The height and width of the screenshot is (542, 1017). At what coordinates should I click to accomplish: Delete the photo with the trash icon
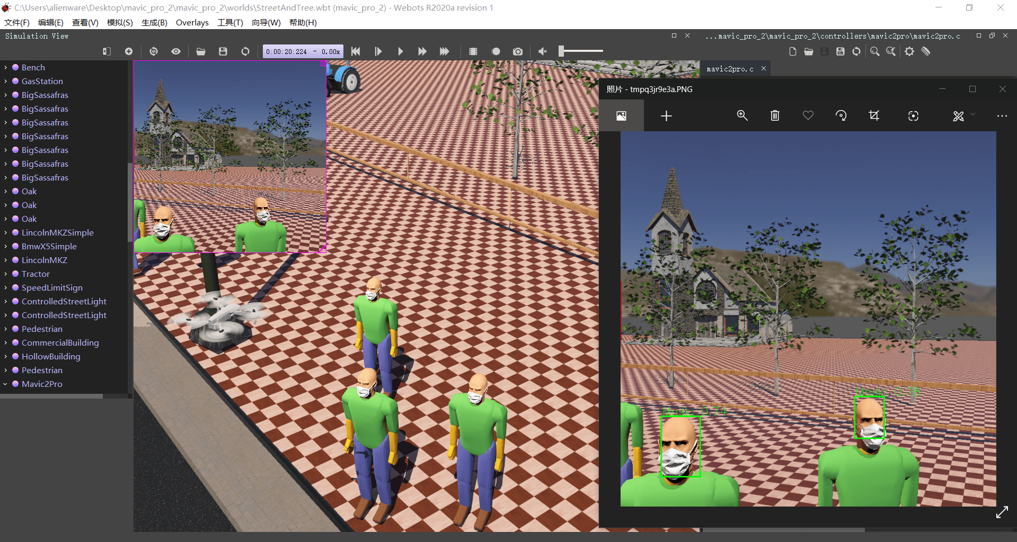click(775, 115)
